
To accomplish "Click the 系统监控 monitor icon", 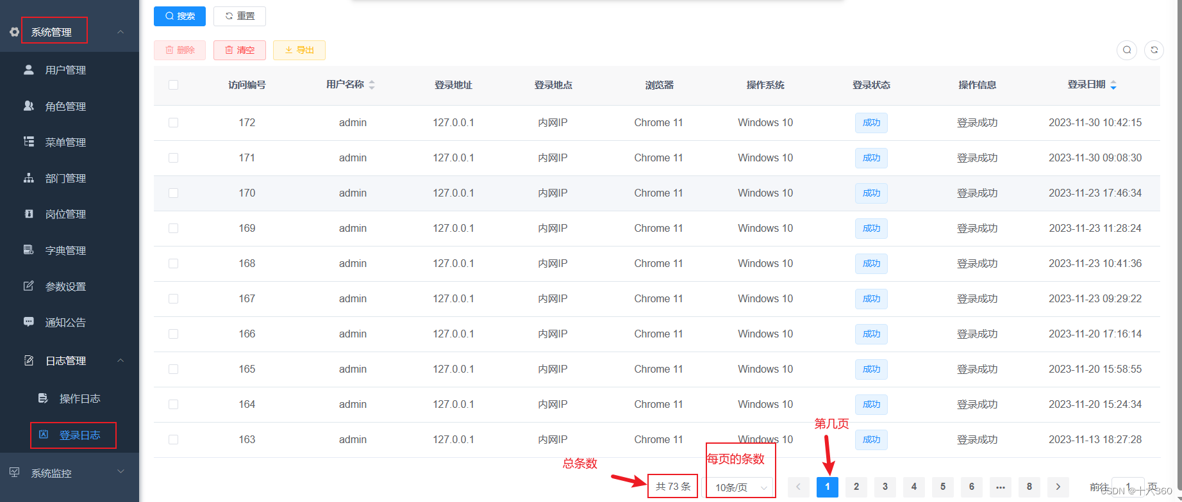I will pyautogui.click(x=14, y=473).
